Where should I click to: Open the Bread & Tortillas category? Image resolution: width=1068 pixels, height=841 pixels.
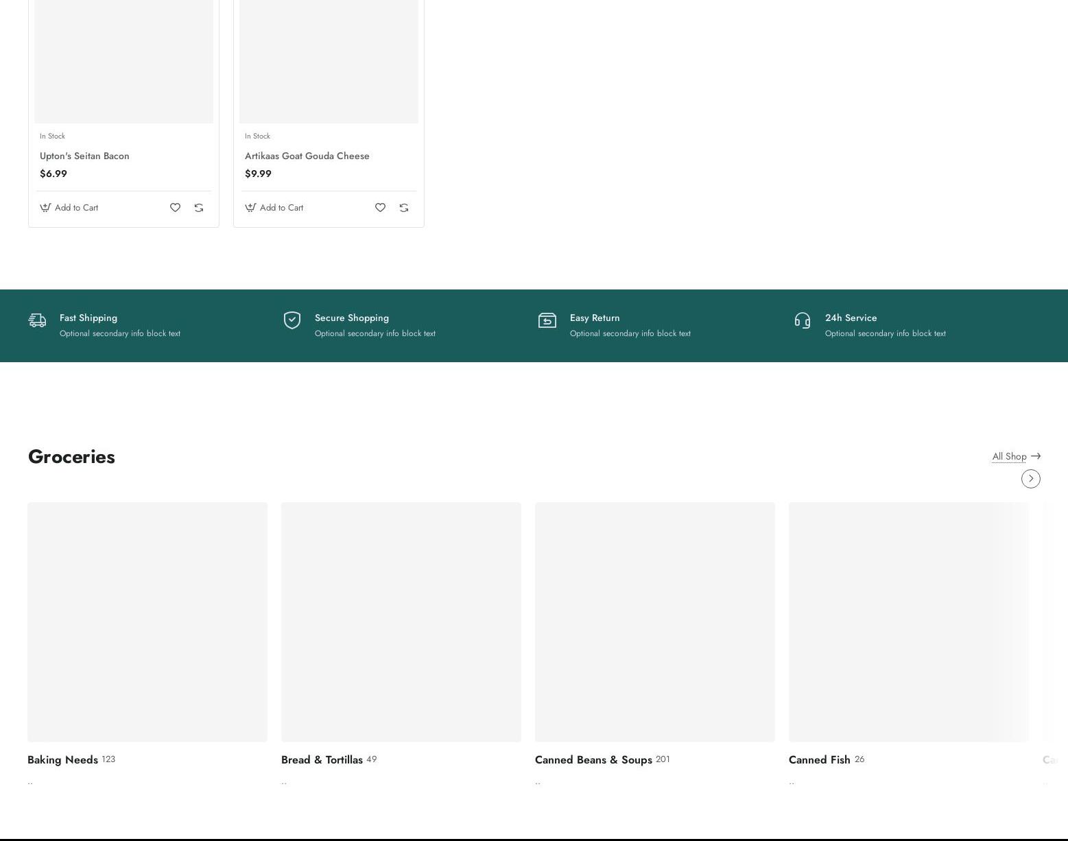click(322, 759)
